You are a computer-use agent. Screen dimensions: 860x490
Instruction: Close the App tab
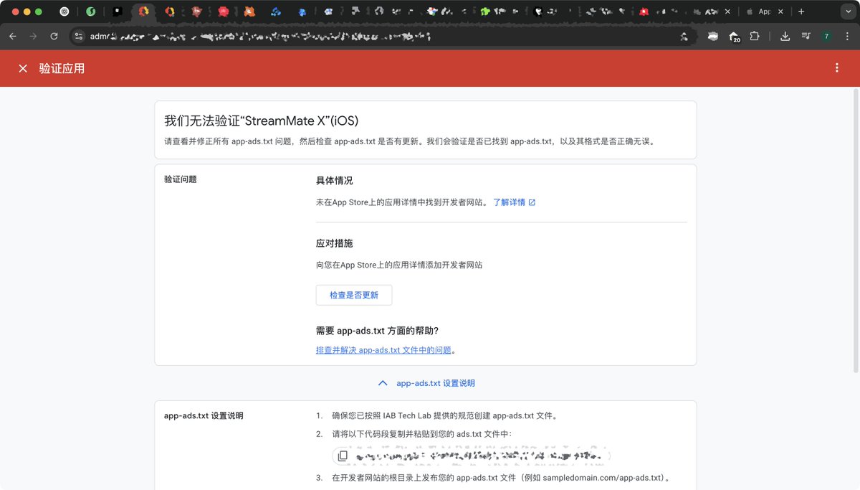coord(781,11)
